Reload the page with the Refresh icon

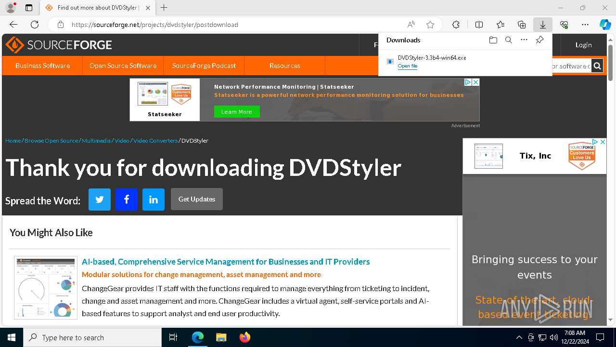click(35, 25)
